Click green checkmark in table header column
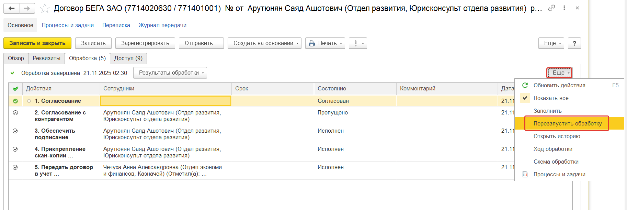 click(x=15, y=89)
